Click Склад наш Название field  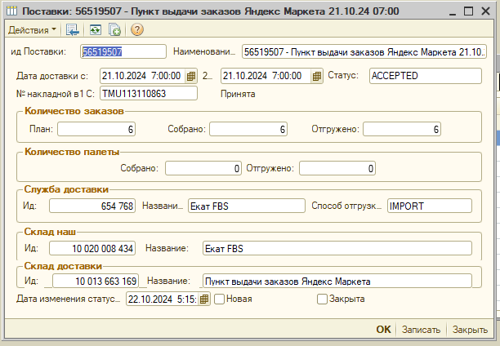(x=337, y=248)
